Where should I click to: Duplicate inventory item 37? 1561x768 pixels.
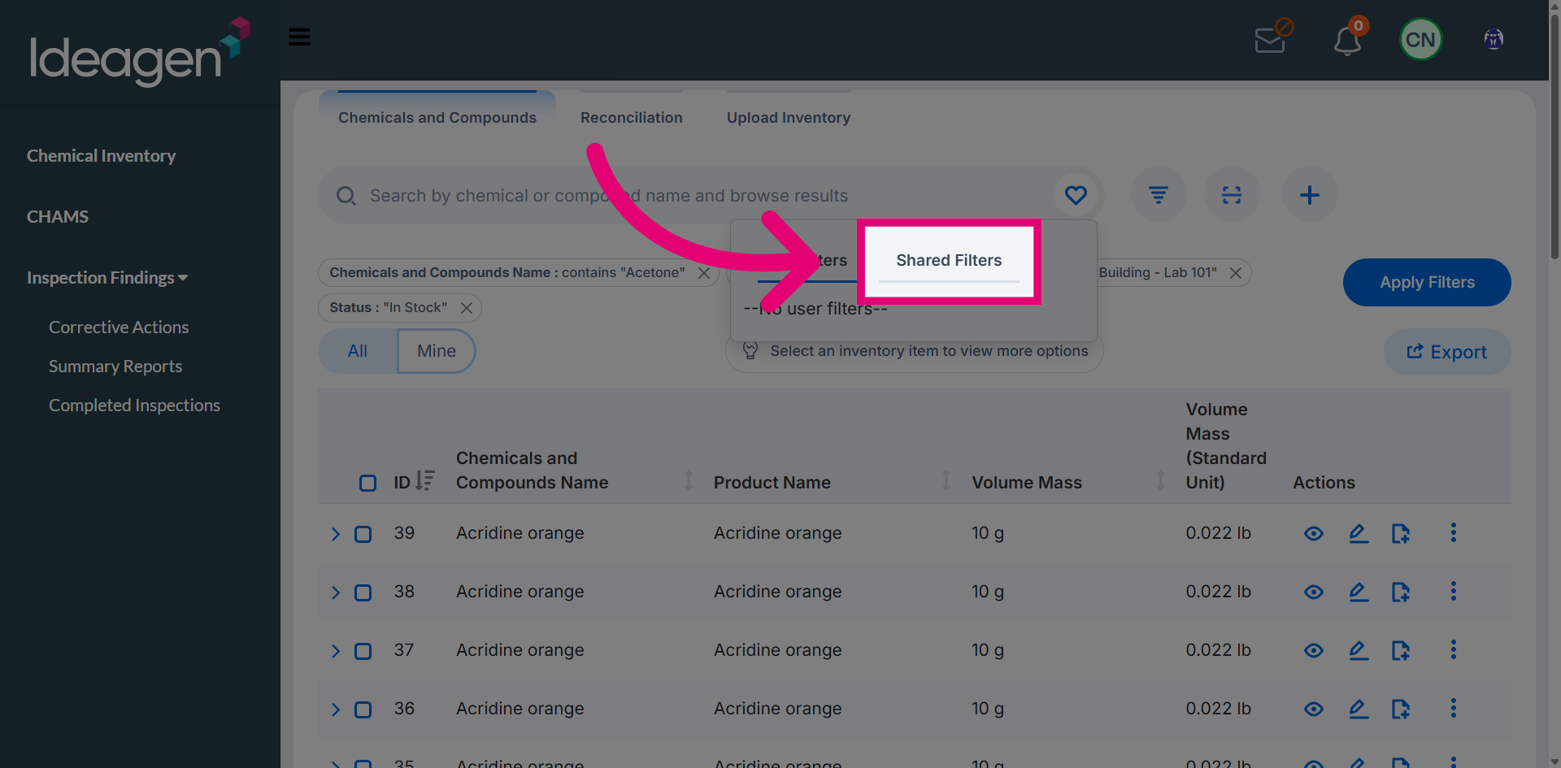coord(1400,651)
